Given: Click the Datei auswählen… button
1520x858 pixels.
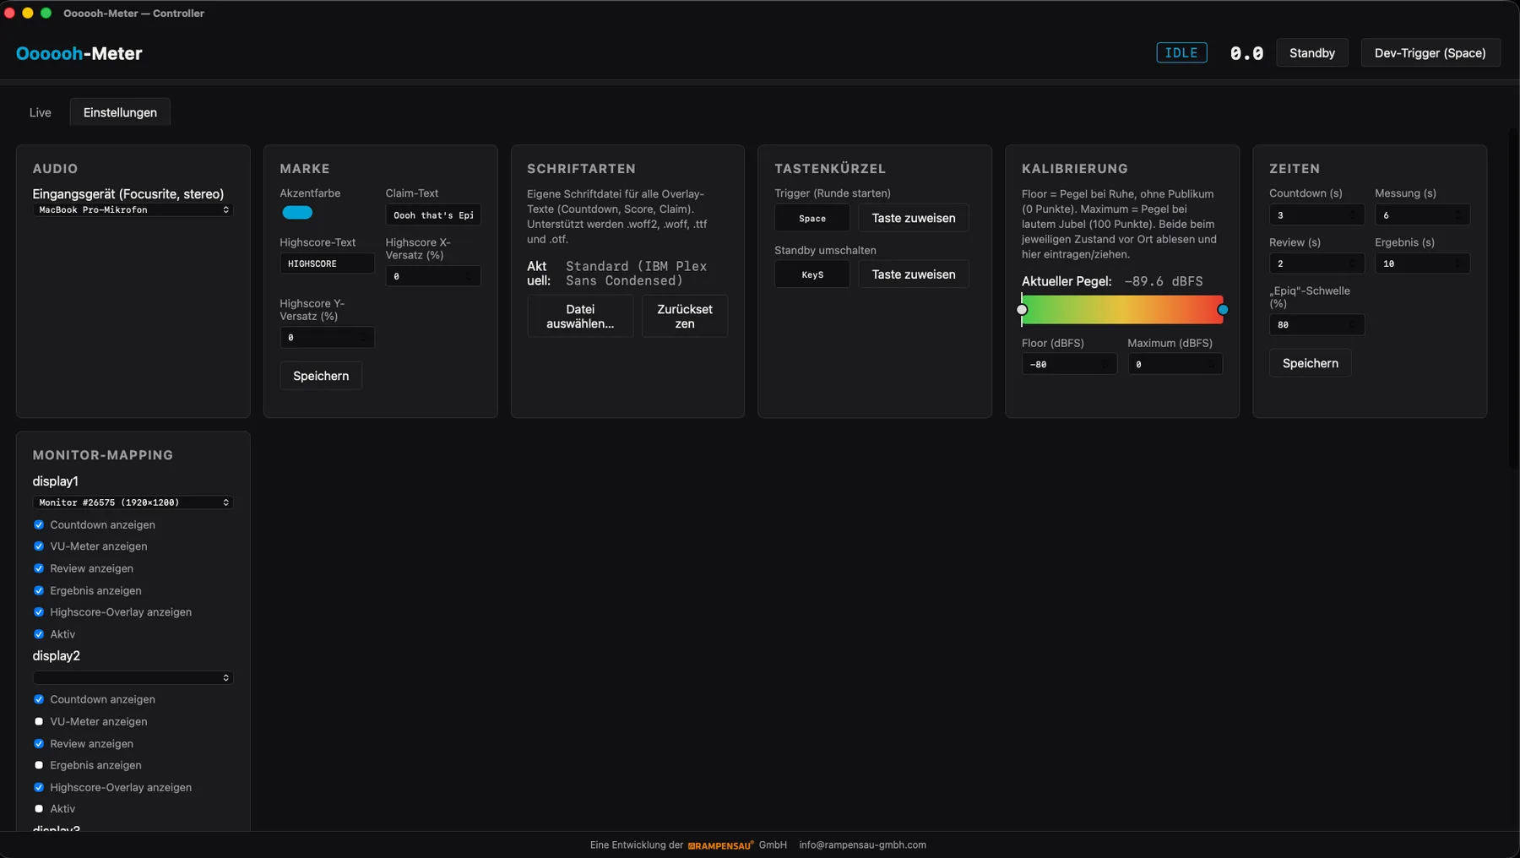Looking at the screenshot, I should point(580,316).
